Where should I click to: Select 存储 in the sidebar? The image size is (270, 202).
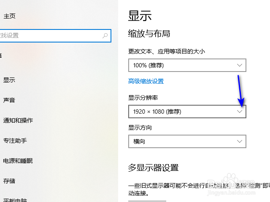(9, 181)
